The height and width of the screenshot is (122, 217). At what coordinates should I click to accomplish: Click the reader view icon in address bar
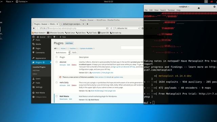tap(107, 28)
